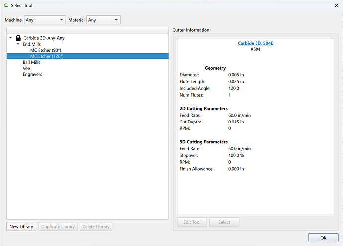
Task: Click the Included Angle value 120.0
Action: point(234,88)
